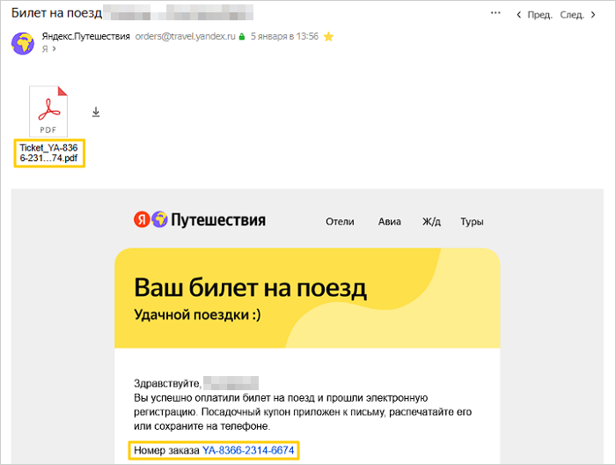Click the Ticket_YA-8366 pdf file name
This screenshot has height=465, width=616.
[49, 153]
